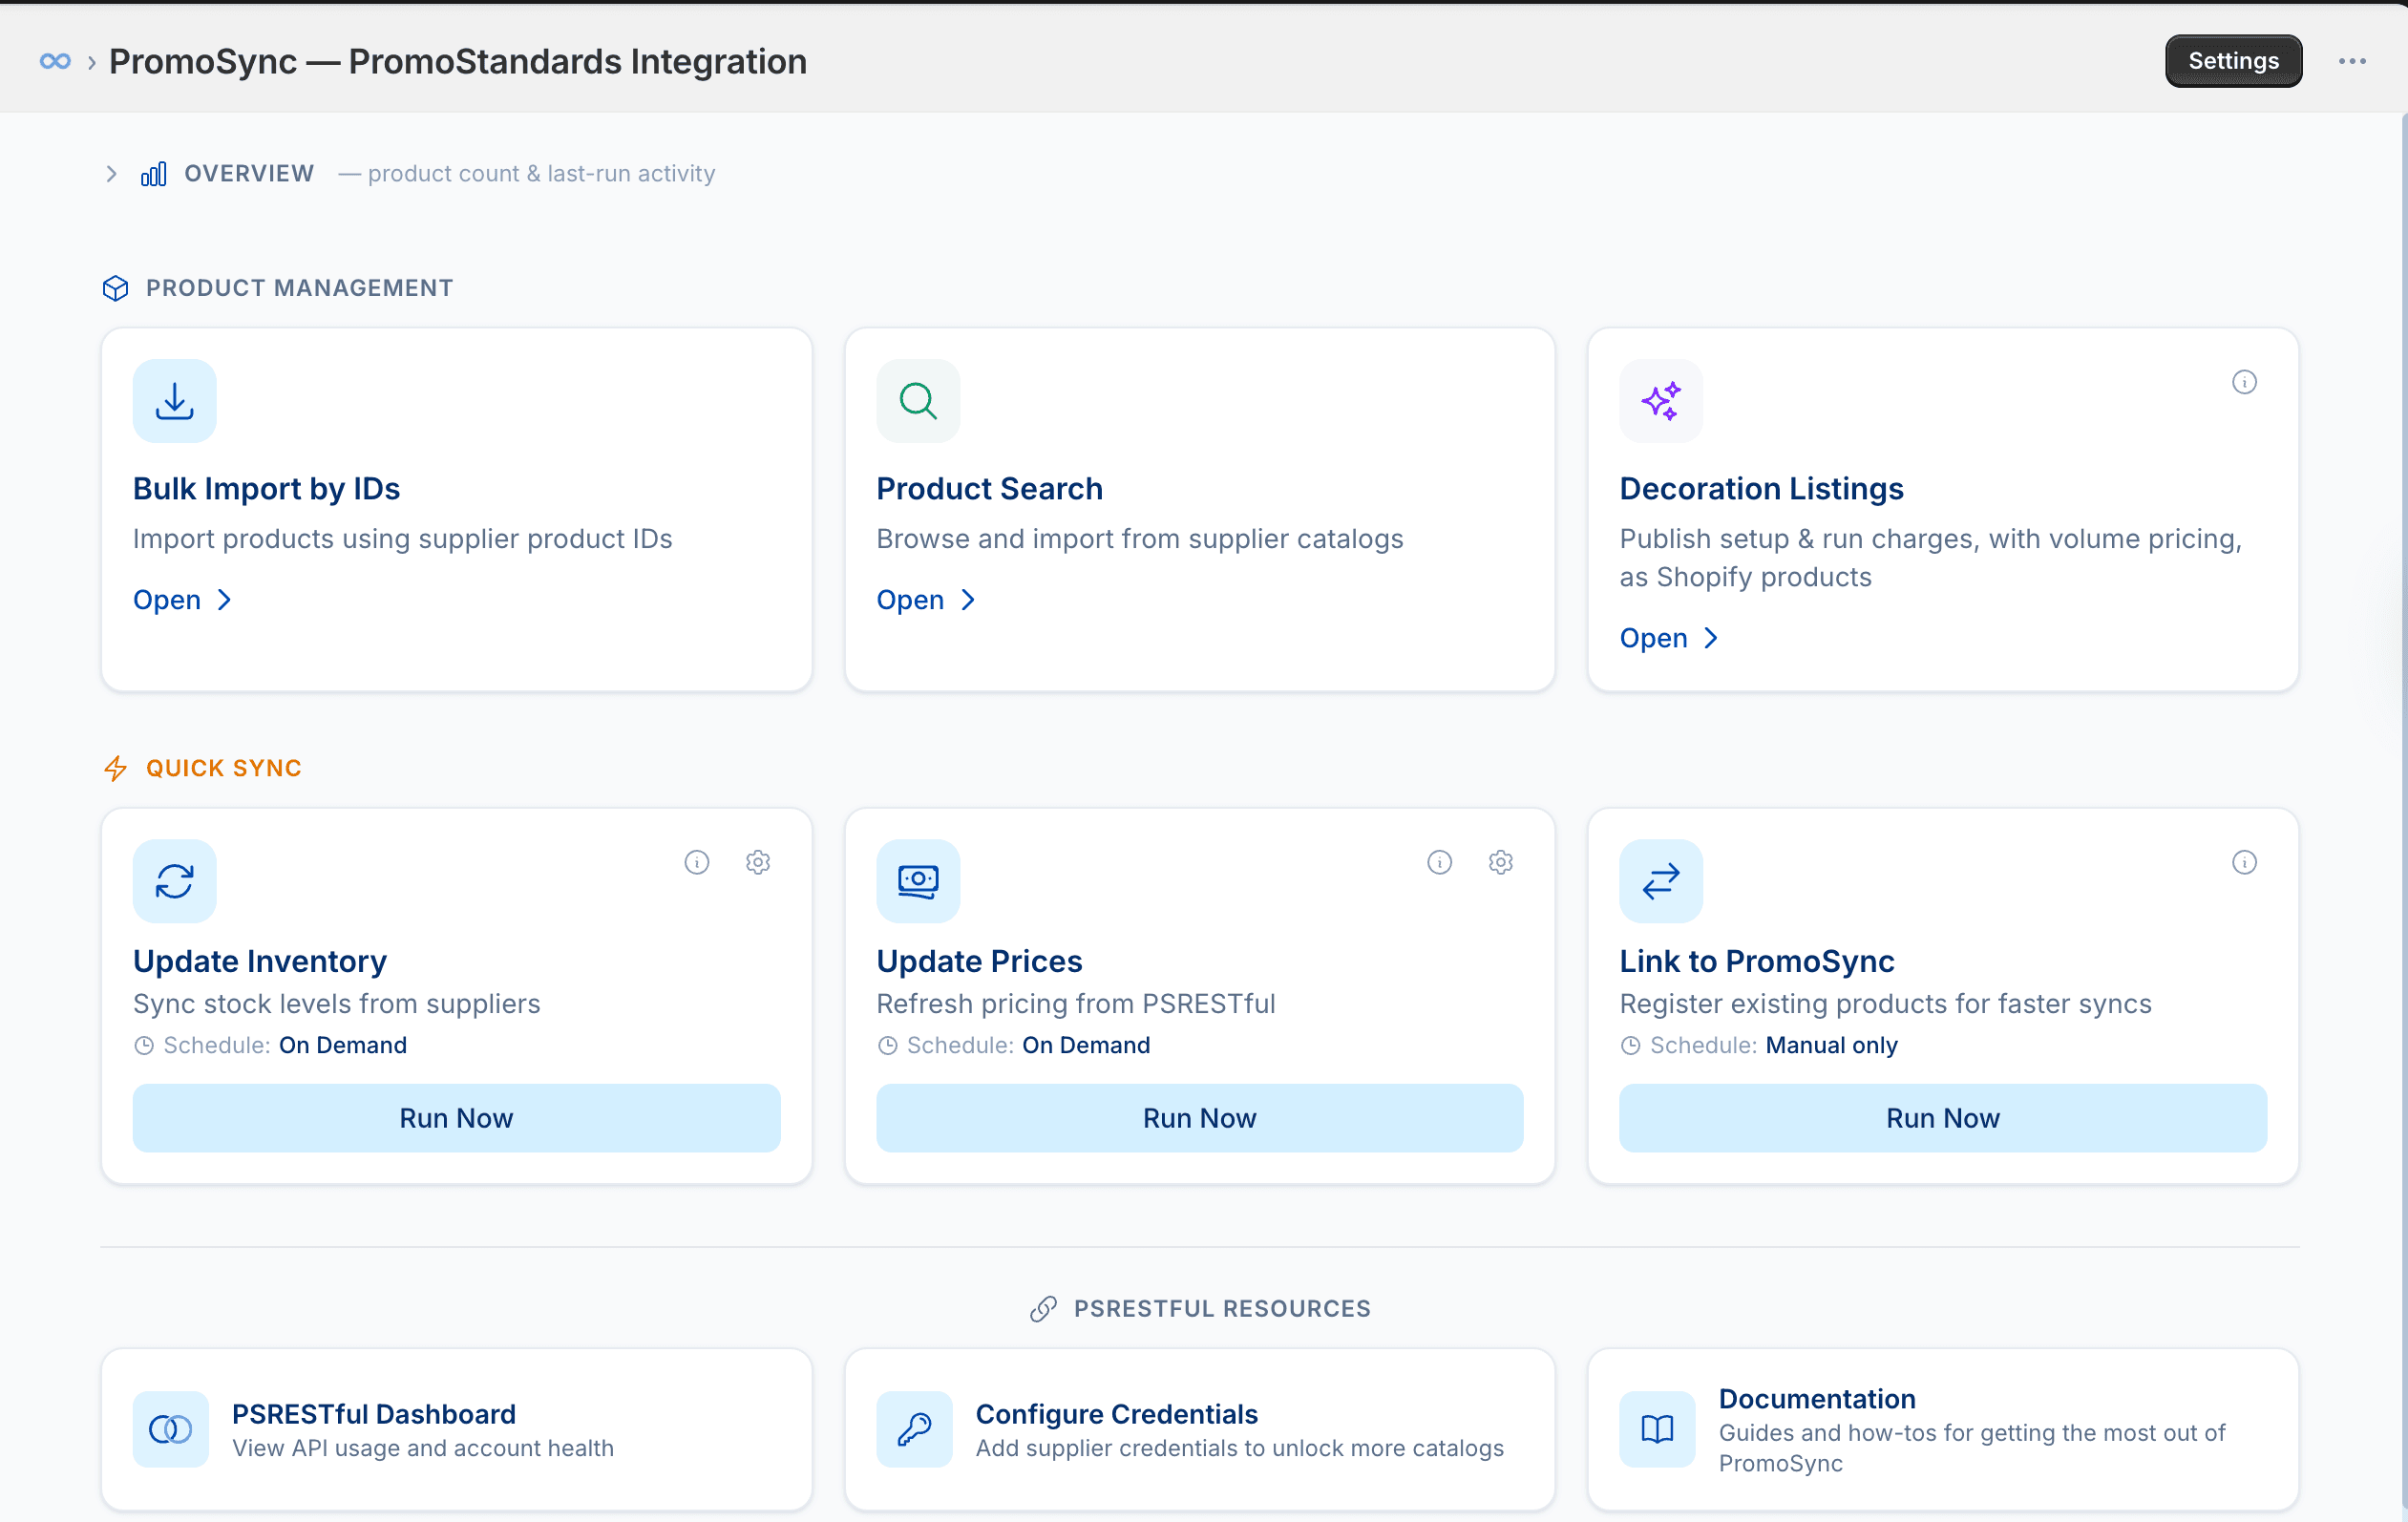Screen dimensions: 2408x1522
Task: Run Now for Update Inventory
Action: pyautogui.click(x=456, y=1118)
